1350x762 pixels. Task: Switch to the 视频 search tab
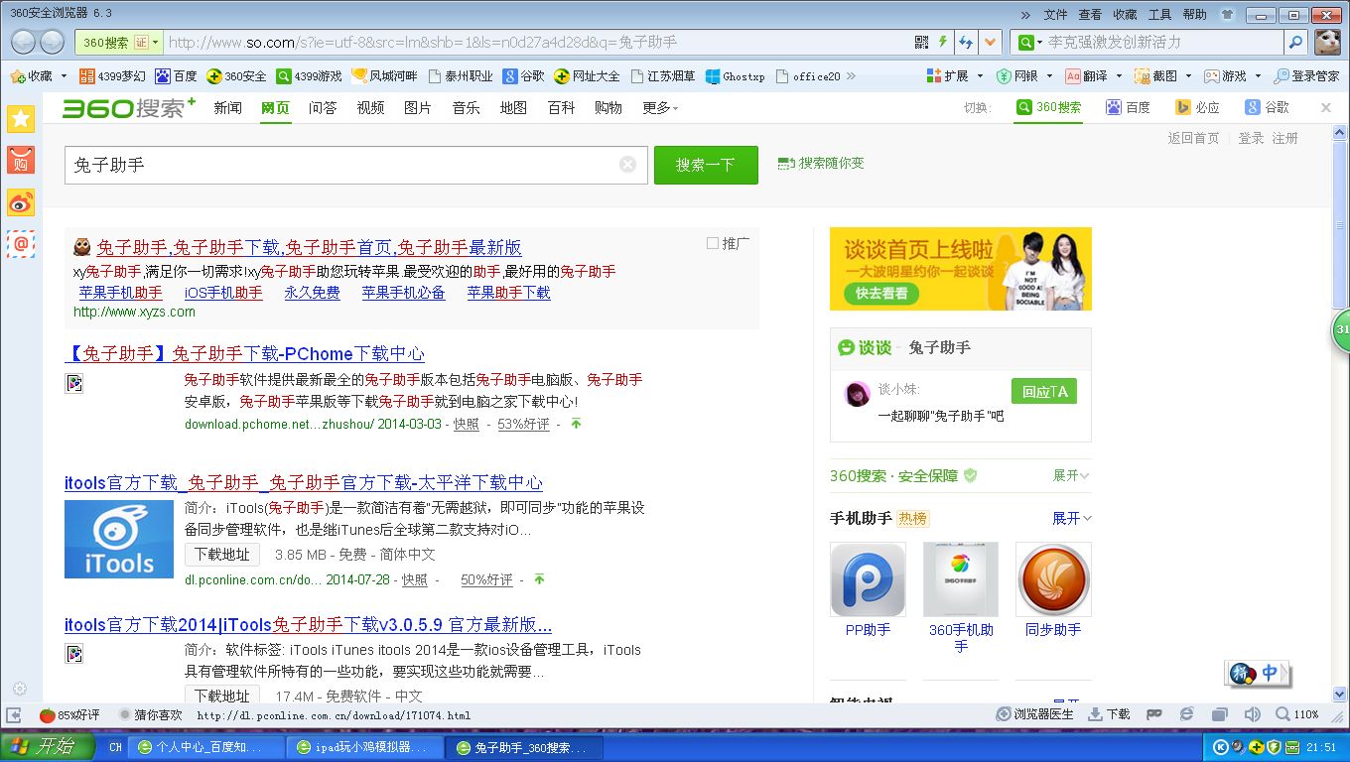point(370,108)
